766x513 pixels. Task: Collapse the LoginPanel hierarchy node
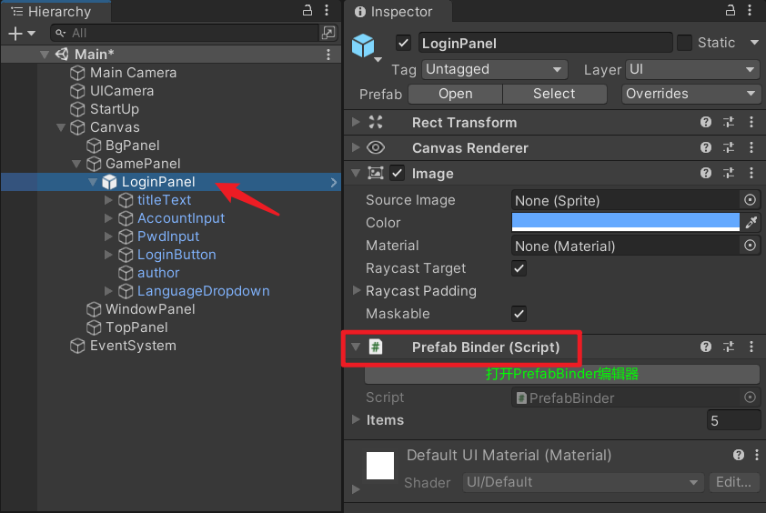(x=92, y=182)
